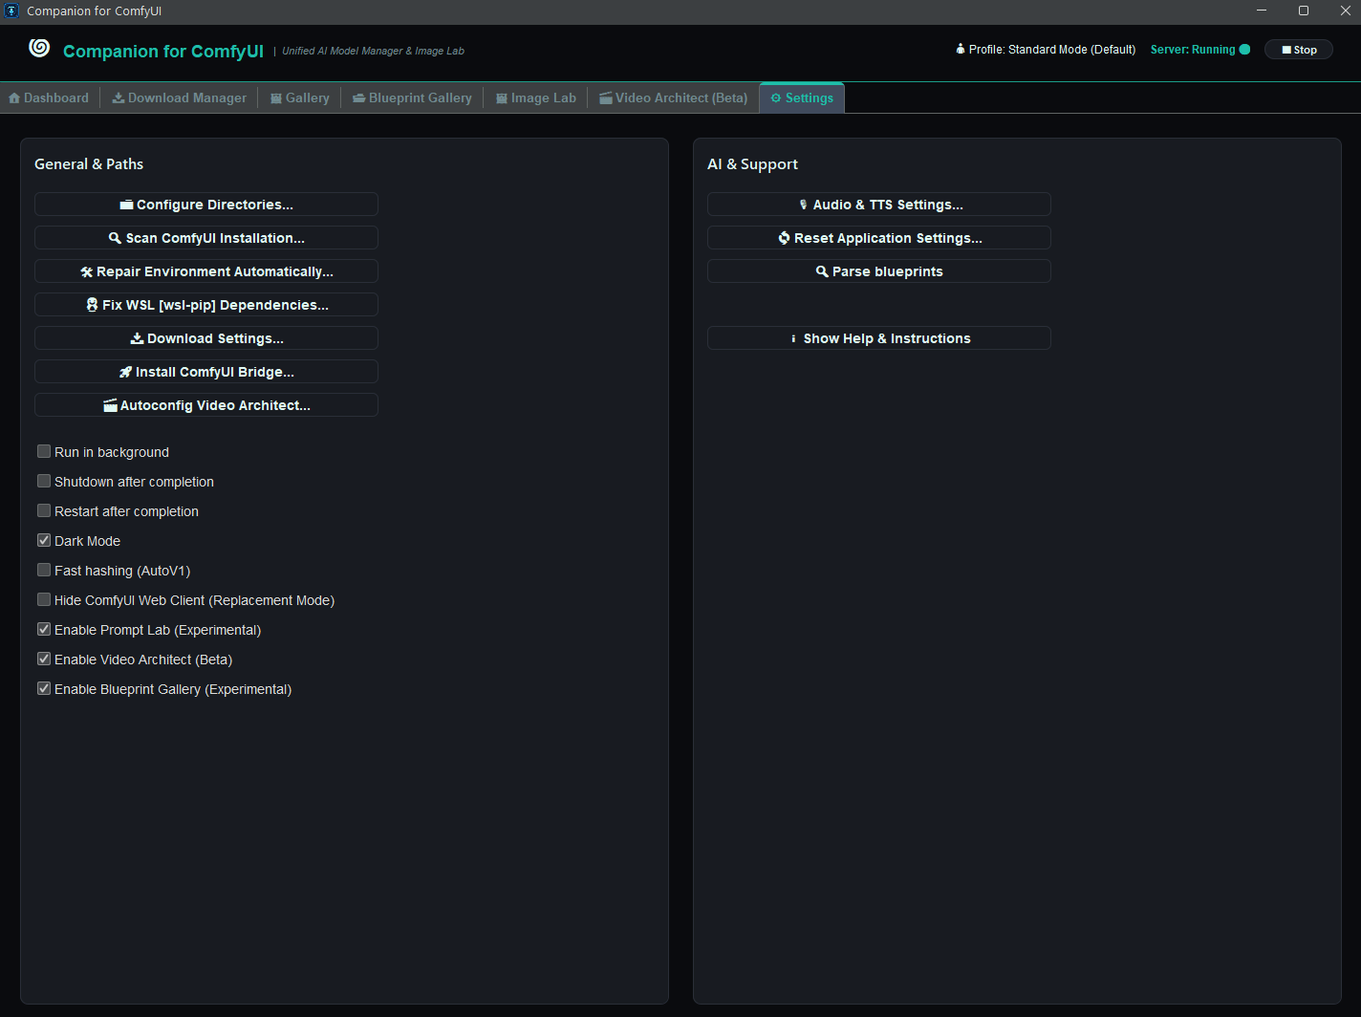Click the Settings gear tab icon

click(x=776, y=97)
